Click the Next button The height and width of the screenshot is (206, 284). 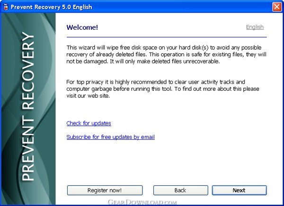point(239,190)
